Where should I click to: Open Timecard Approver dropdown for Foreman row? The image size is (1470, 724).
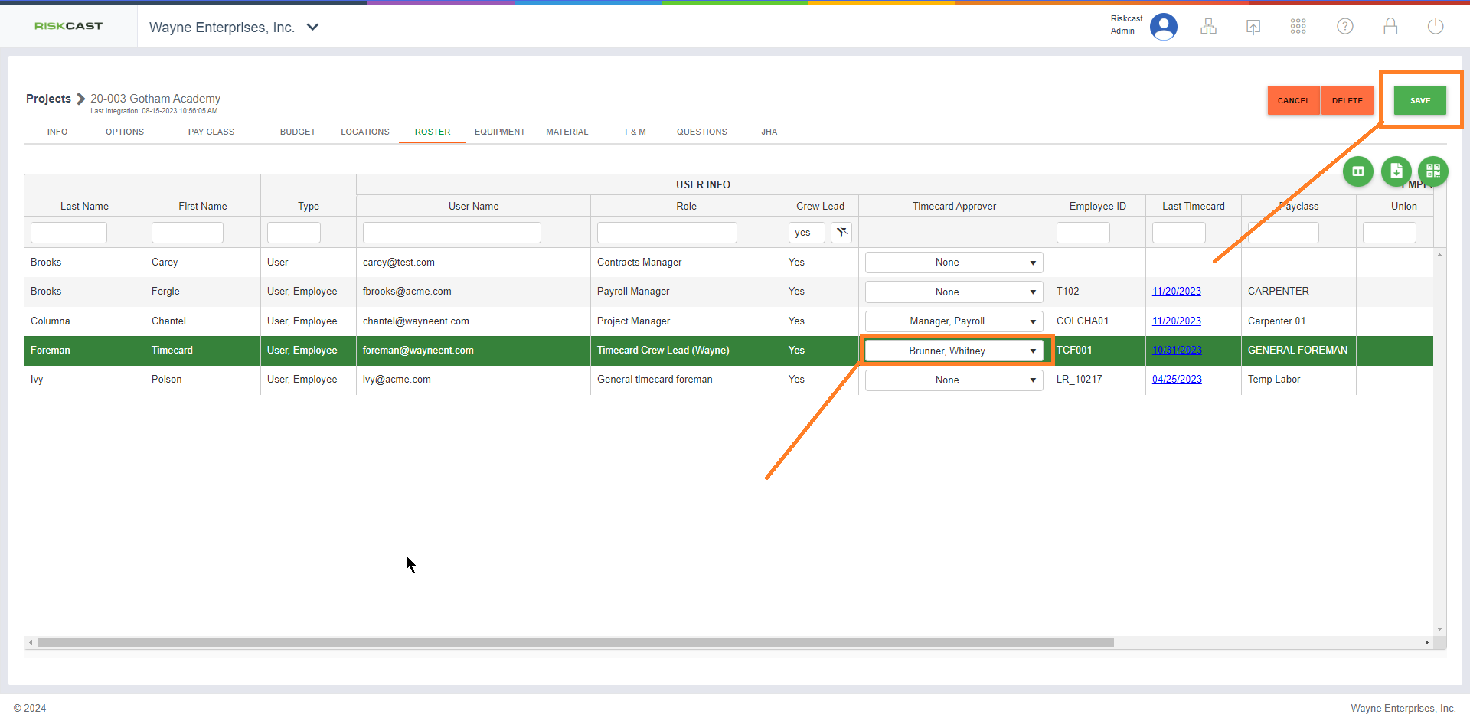tap(954, 351)
